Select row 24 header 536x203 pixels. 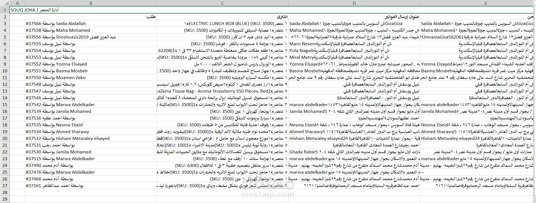[5, 165]
